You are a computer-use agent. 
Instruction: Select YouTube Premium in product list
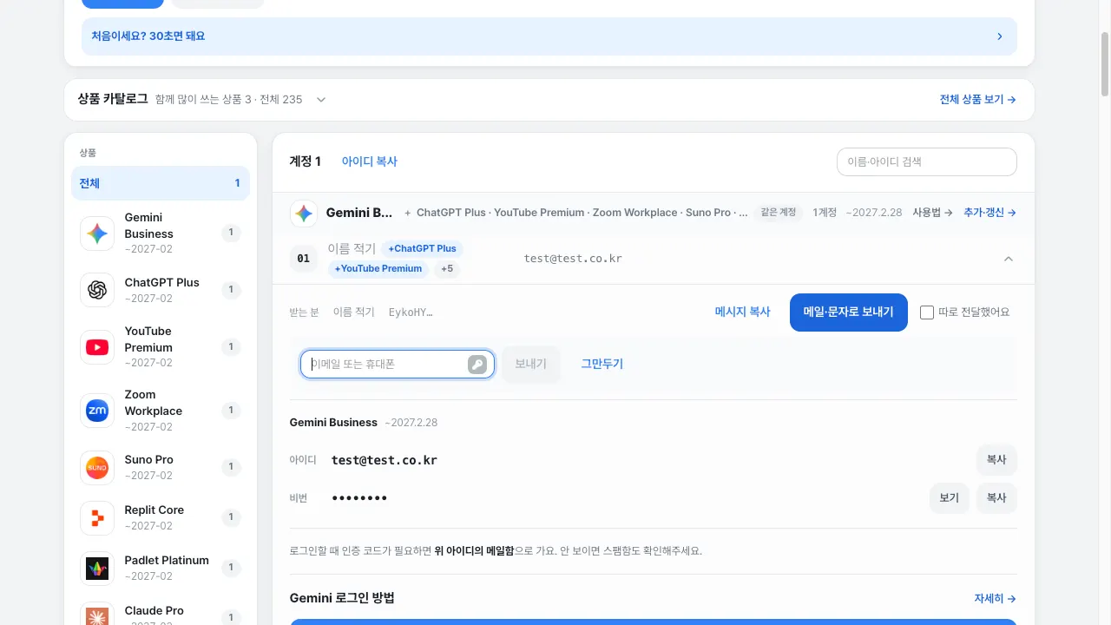click(x=161, y=347)
